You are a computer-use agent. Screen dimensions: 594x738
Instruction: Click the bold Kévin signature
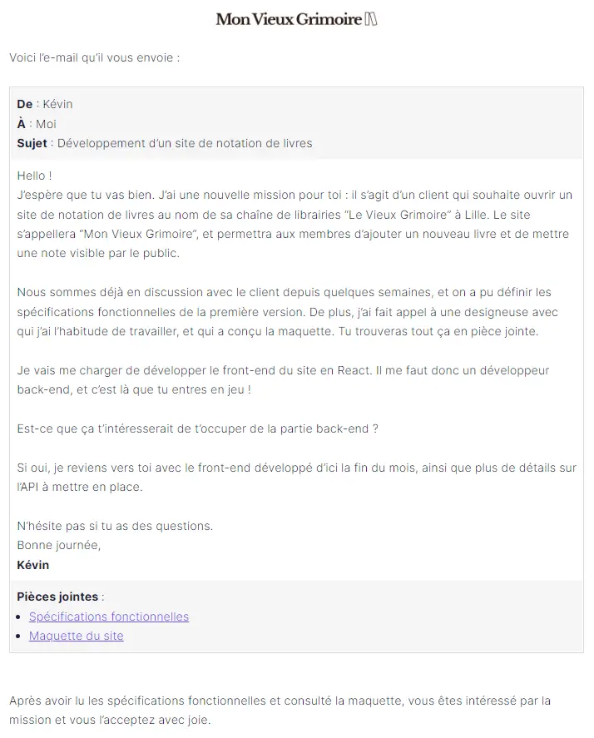coord(33,565)
